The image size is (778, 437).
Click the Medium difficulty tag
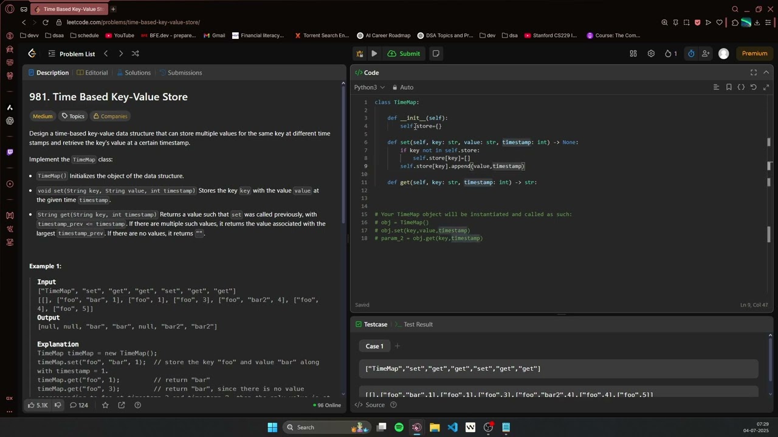click(x=43, y=116)
